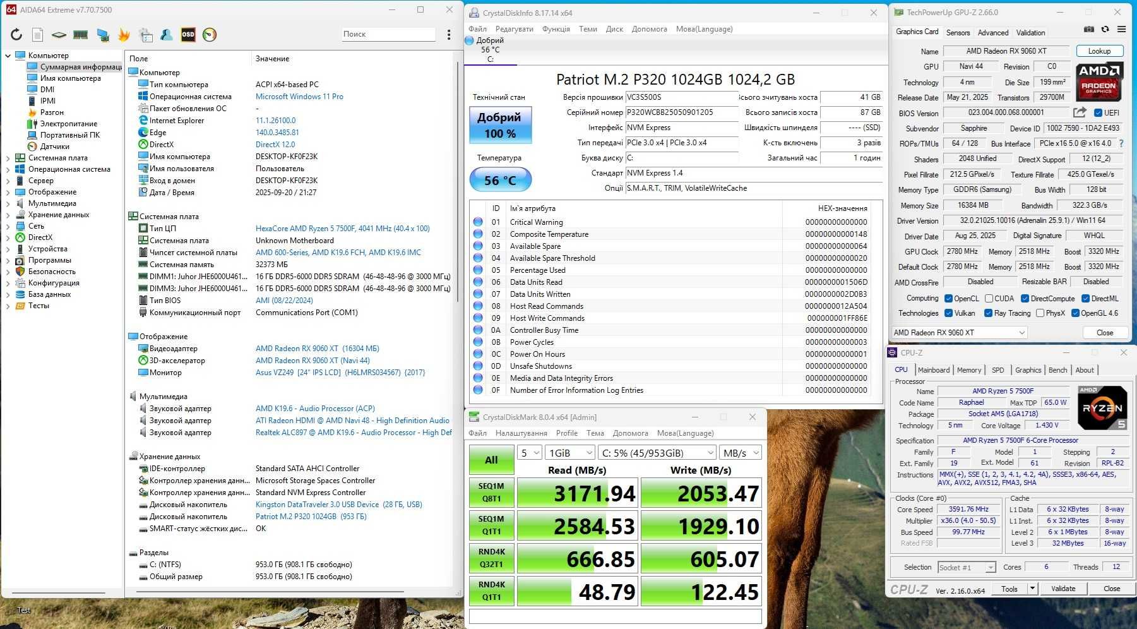Open CrystalDiskMark MB/s unit dropdown
The image size is (1137, 629).
tap(741, 453)
